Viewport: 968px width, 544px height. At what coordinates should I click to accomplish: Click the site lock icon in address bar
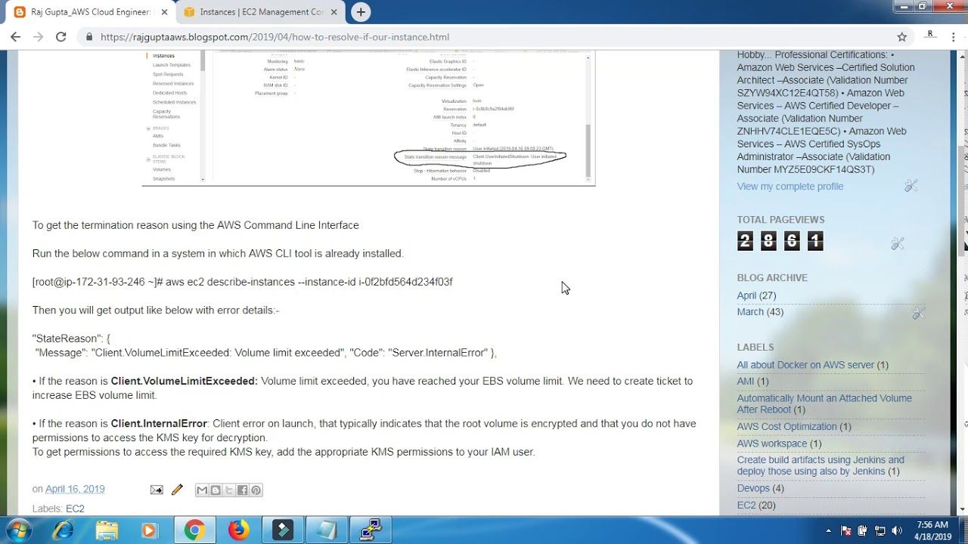pos(89,36)
